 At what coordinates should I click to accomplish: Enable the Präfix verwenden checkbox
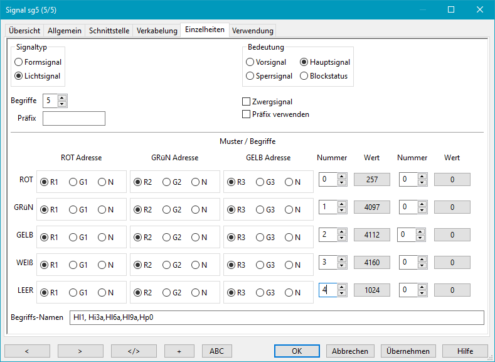[247, 114]
